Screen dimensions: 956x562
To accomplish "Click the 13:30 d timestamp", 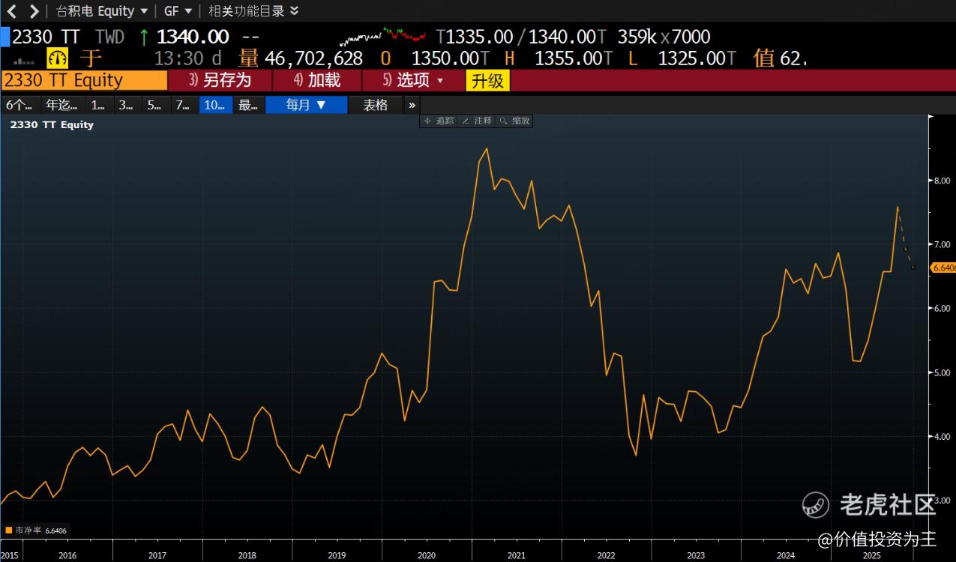I will 187,58.
